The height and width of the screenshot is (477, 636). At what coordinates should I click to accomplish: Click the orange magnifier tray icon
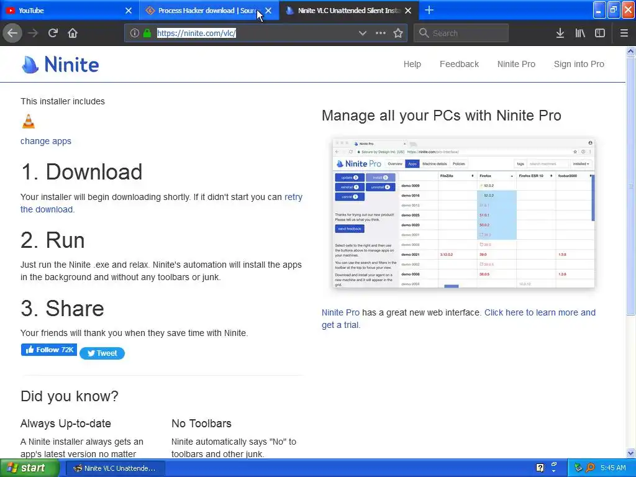(x=590, y=468)
